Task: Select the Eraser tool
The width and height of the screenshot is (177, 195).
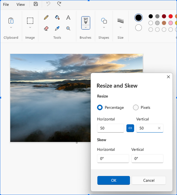Action: [x=46, y=28]
